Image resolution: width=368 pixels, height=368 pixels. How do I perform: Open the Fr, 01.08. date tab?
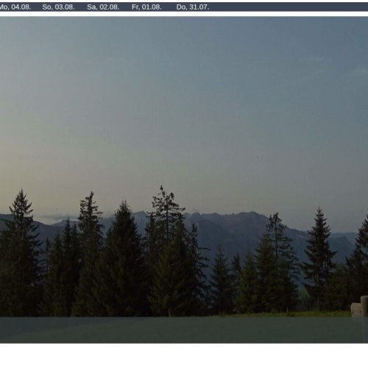click(146, 7)
